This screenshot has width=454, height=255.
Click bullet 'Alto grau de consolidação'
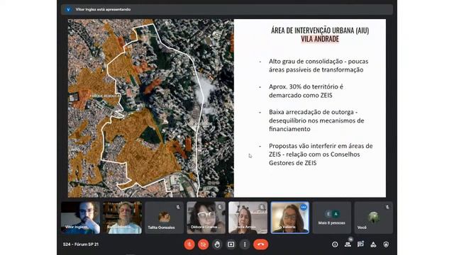pyautogui.click(x=319, y=66)
